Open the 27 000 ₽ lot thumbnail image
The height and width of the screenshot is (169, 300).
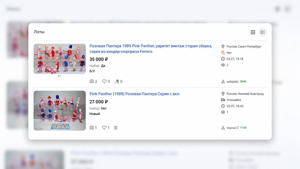pyautogui.click(x=60, y=111)
